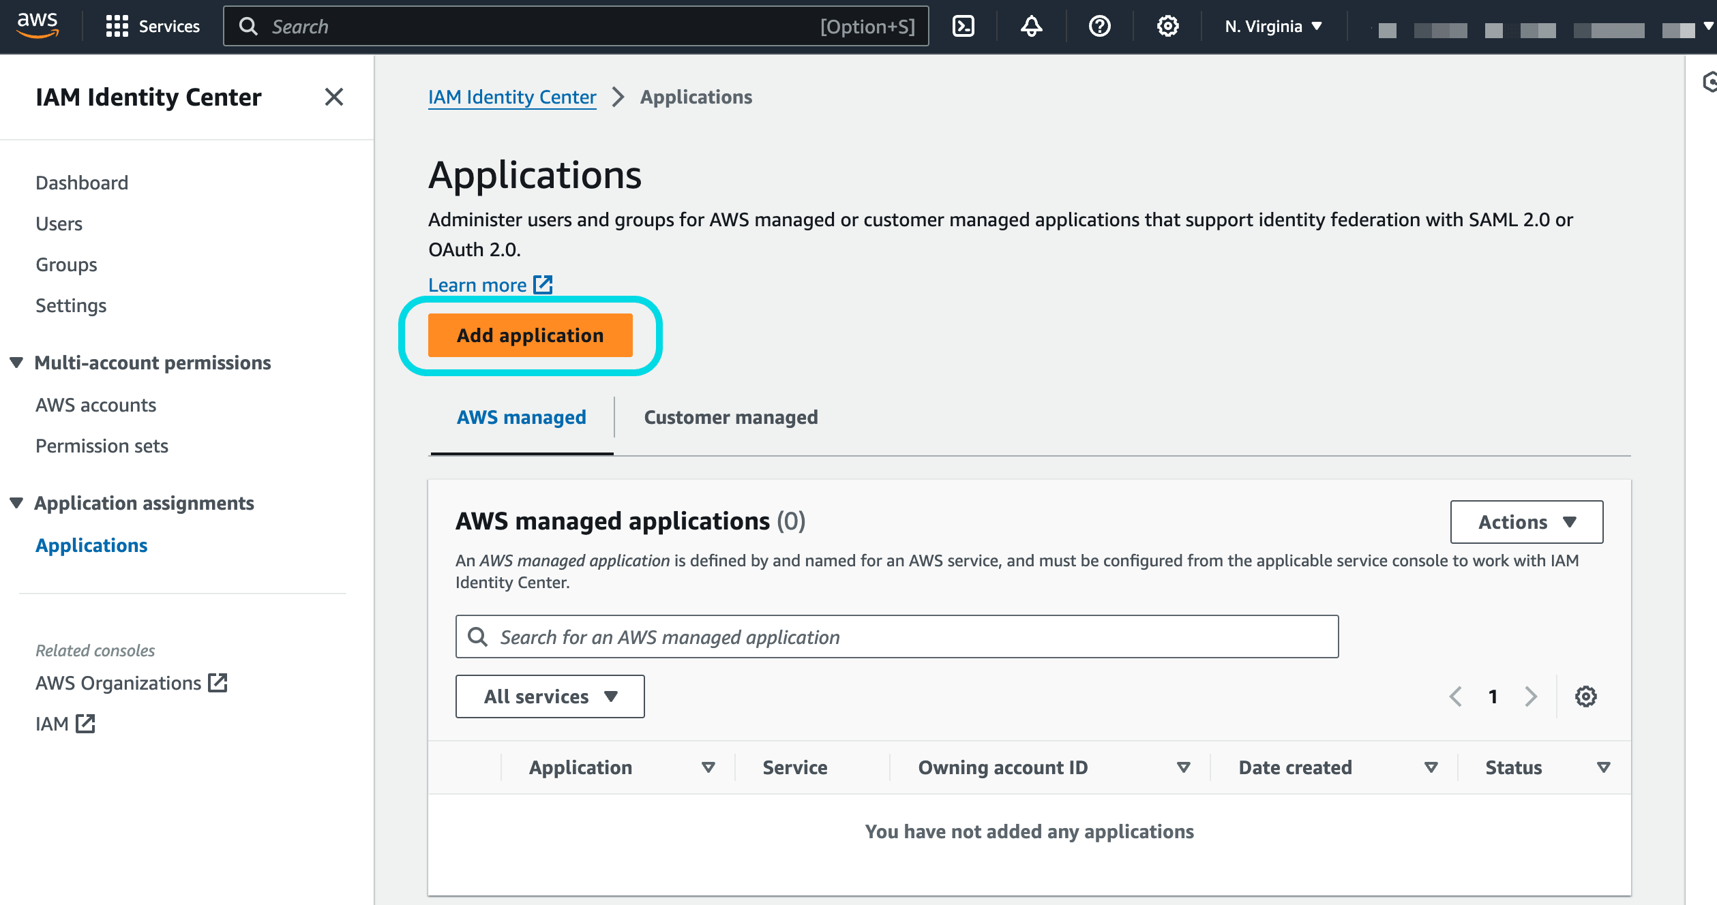Click the Add application button
The height and width of the screenshot is (905, 1717).
pos(531,334)
